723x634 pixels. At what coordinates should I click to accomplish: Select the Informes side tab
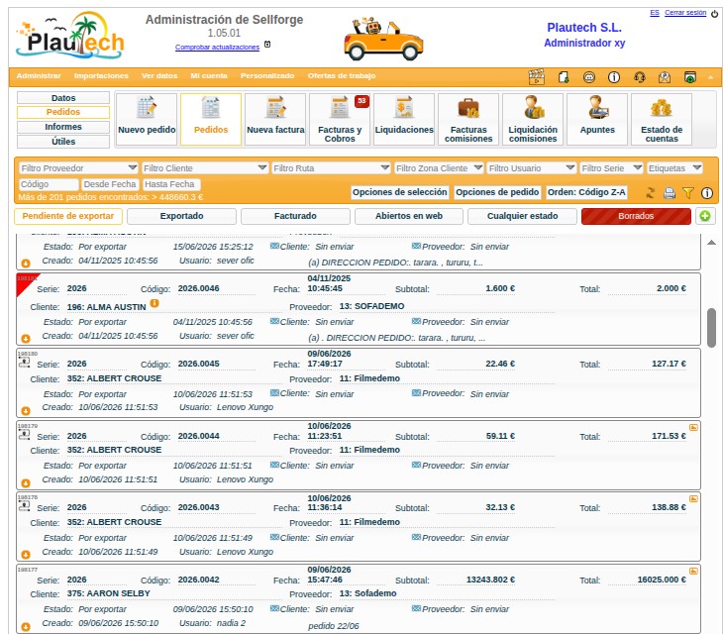(x=63, y=127)
